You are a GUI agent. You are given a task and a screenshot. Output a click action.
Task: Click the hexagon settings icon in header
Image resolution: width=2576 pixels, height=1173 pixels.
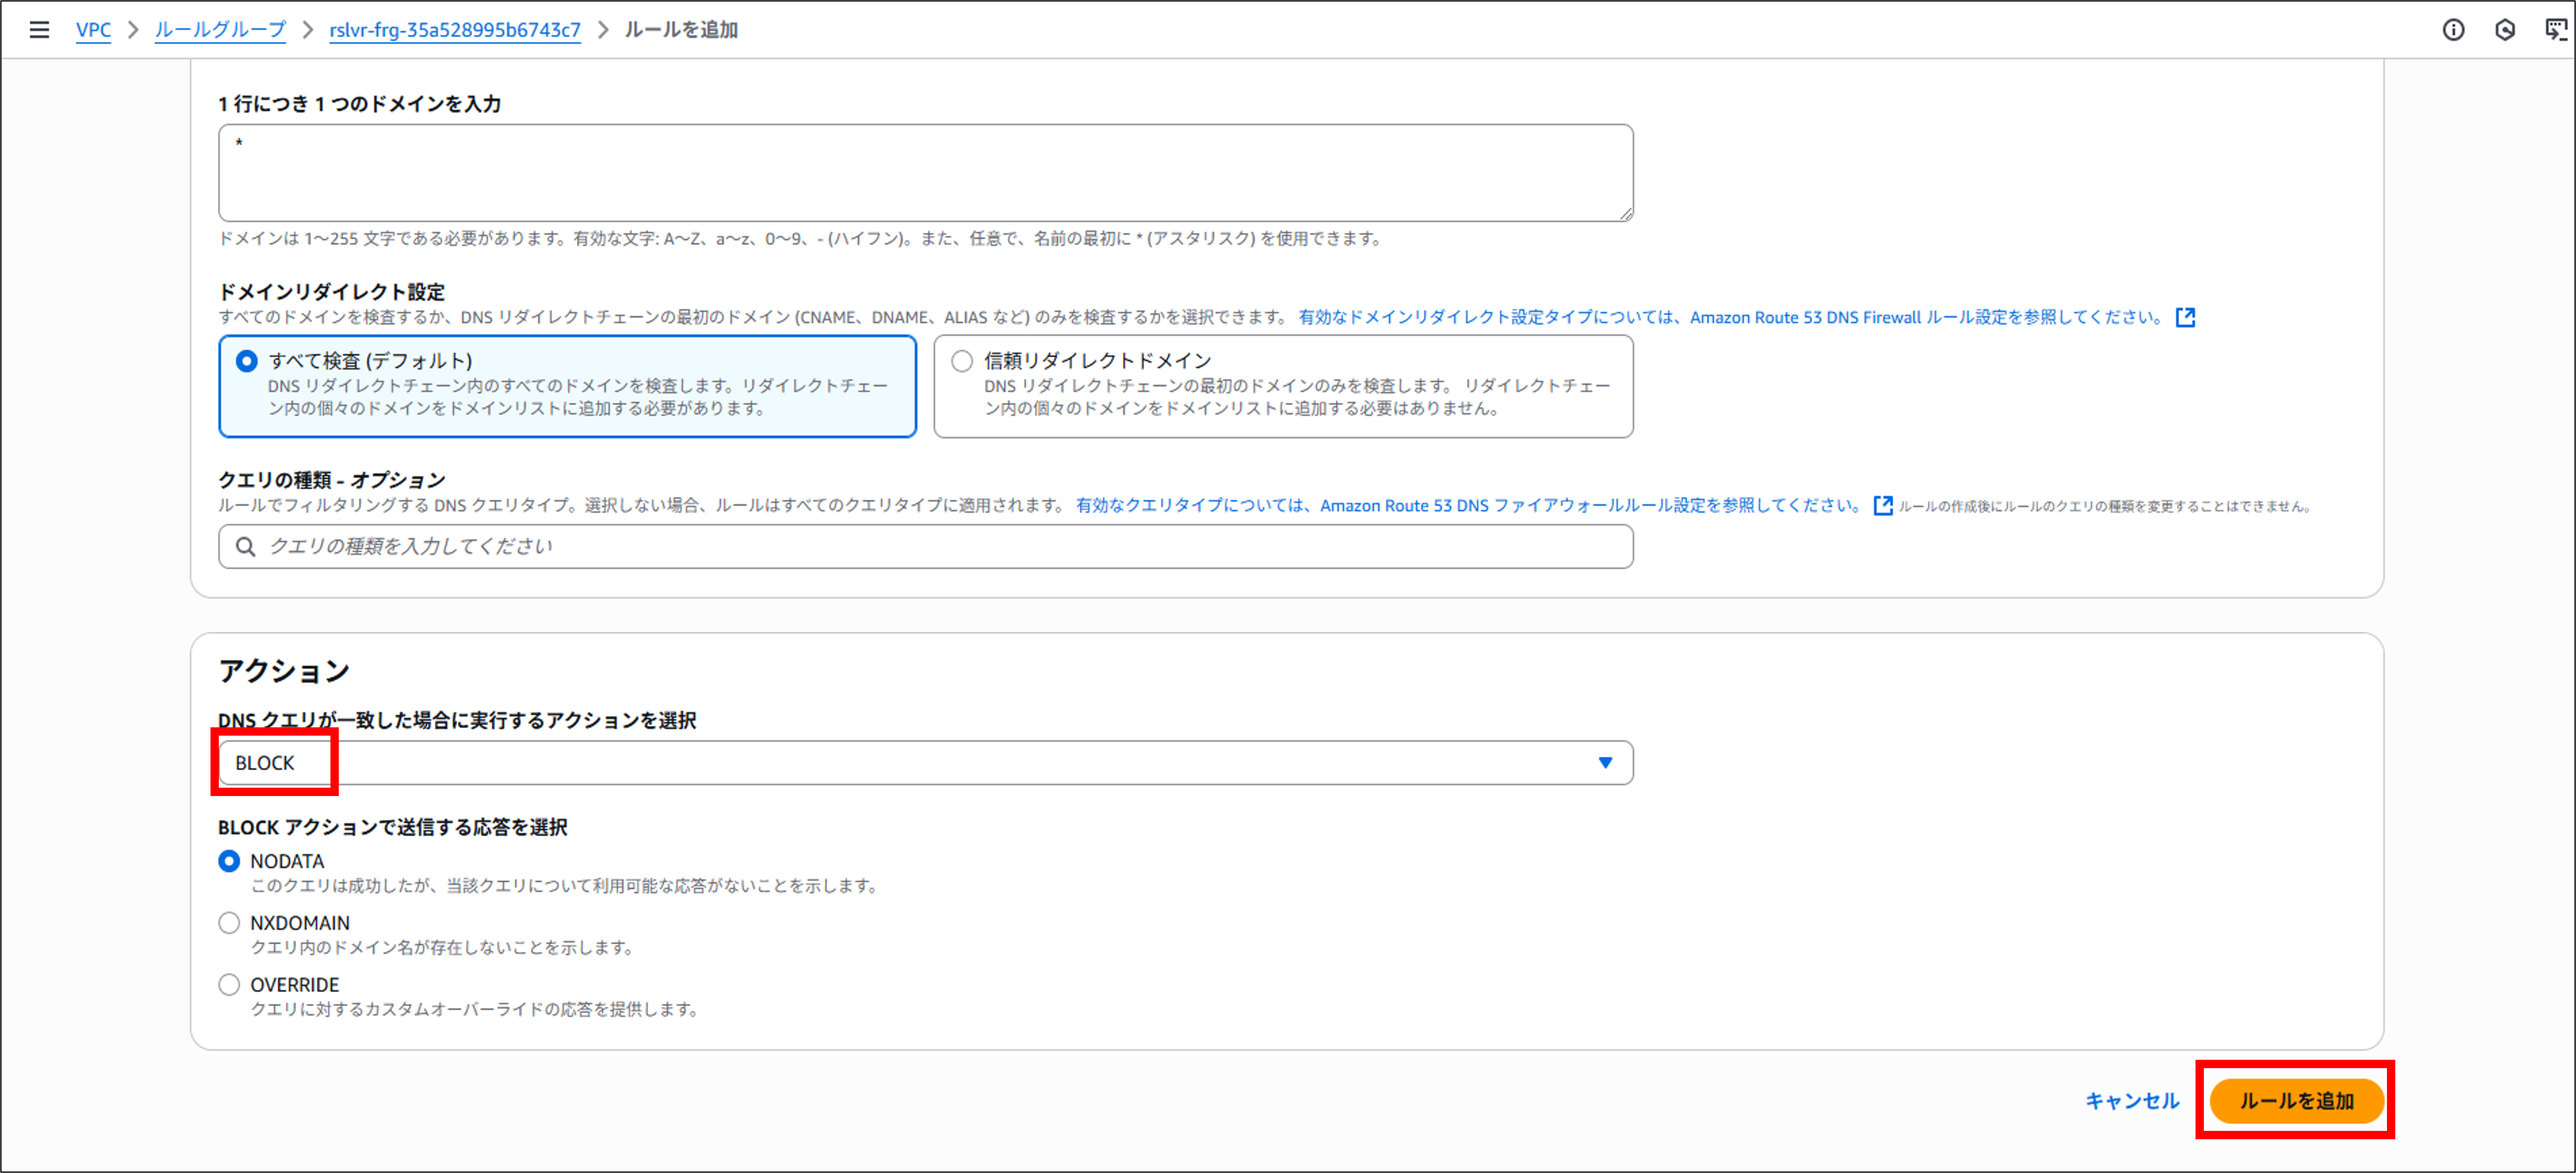click(2504, 30)
